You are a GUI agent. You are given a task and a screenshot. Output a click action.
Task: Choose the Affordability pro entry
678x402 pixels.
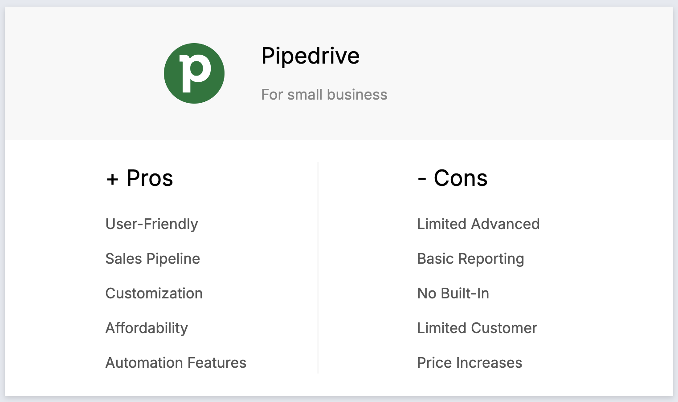[x=147, y=328]
